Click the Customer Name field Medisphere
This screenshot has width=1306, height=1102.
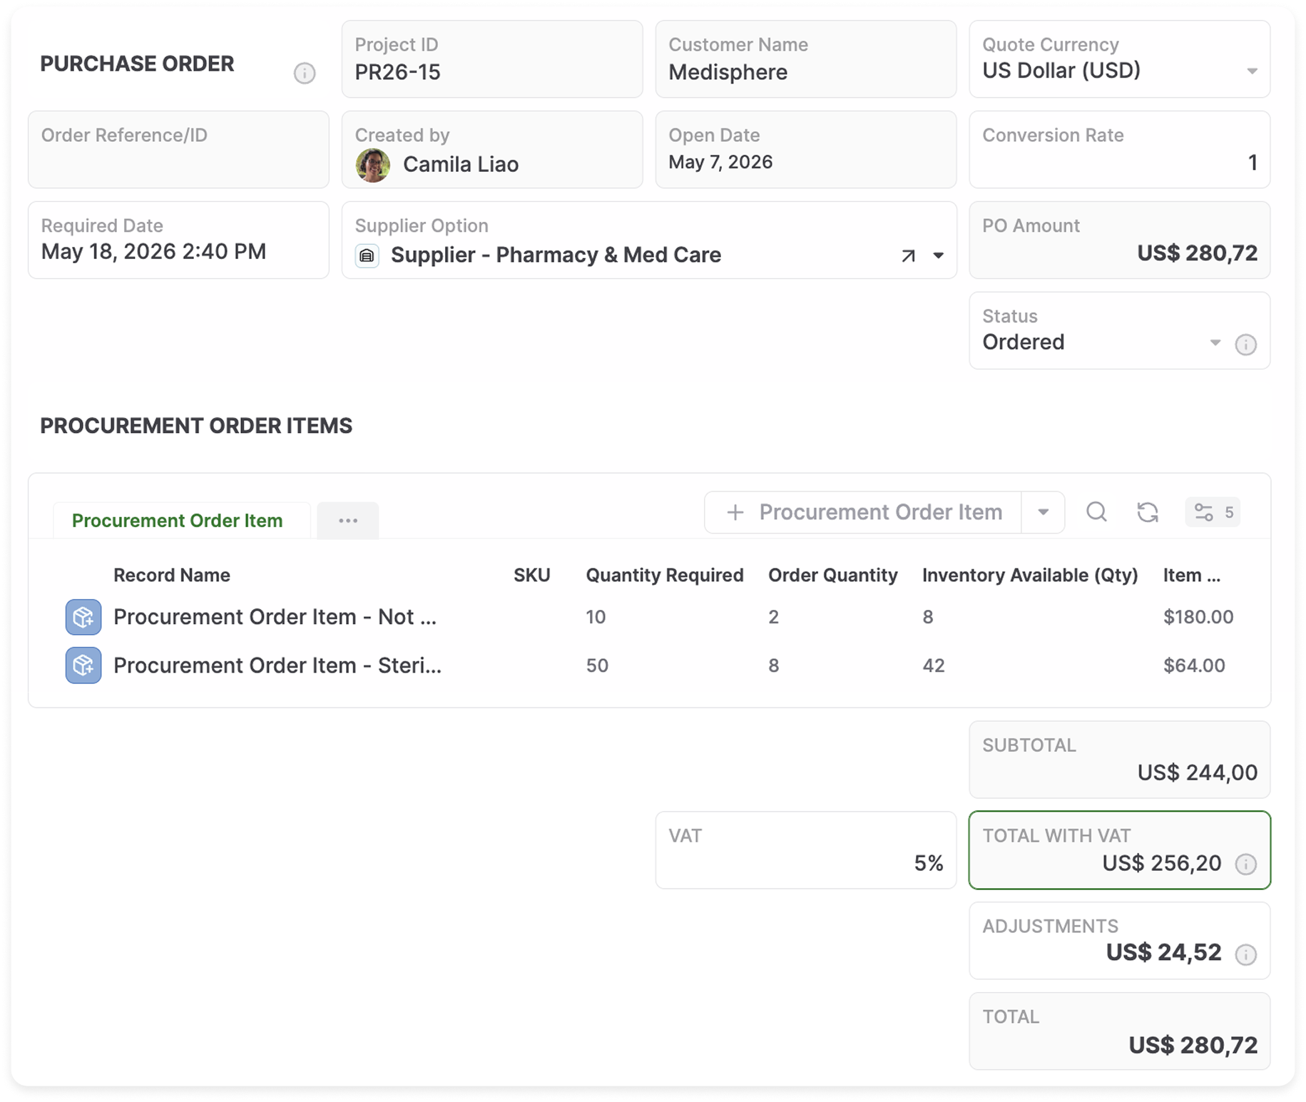(806, 59)
